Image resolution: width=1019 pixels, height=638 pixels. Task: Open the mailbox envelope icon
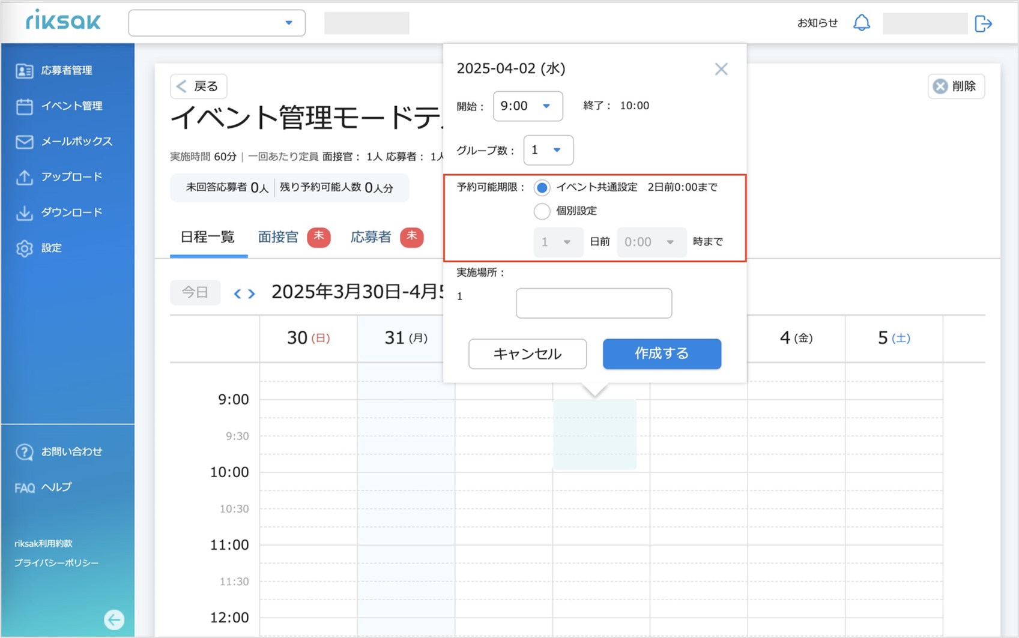(24, 142)
